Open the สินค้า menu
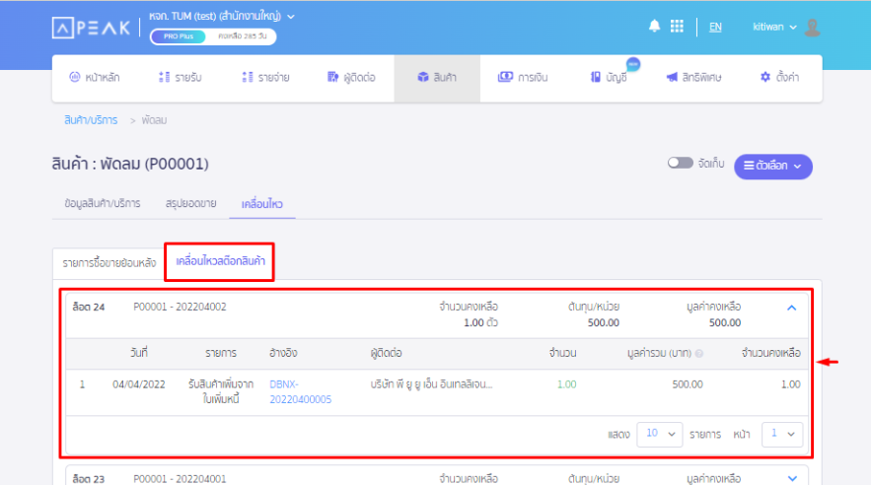The image size is (871, 485). pyautogui.click(x=437, y=78)
